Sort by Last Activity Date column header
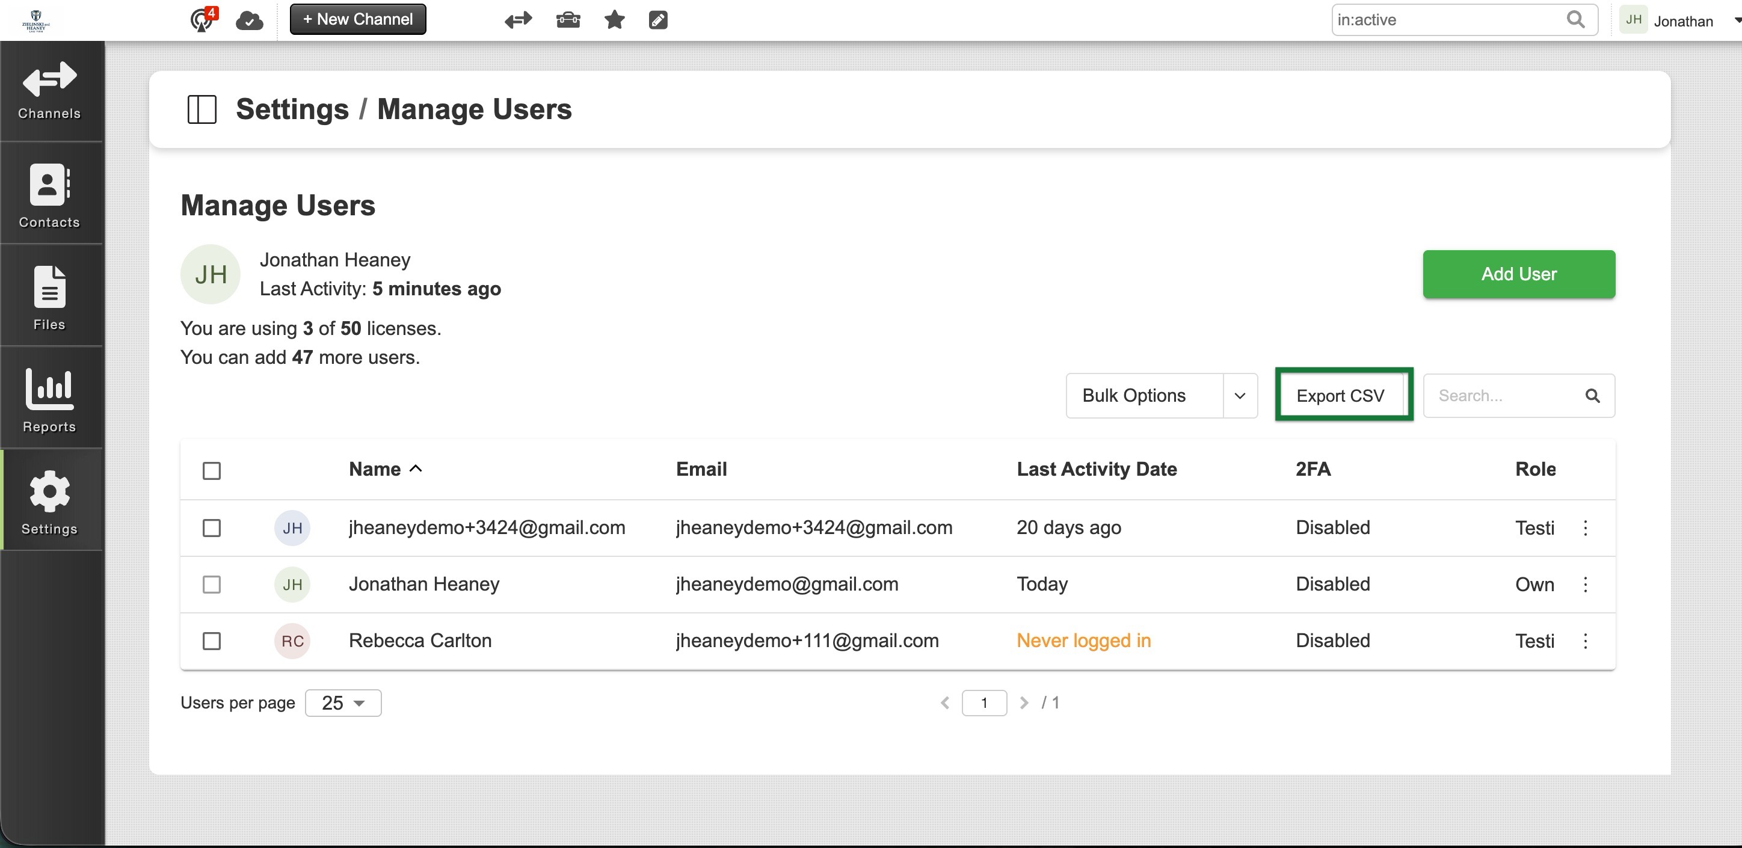 (1096, 469)
